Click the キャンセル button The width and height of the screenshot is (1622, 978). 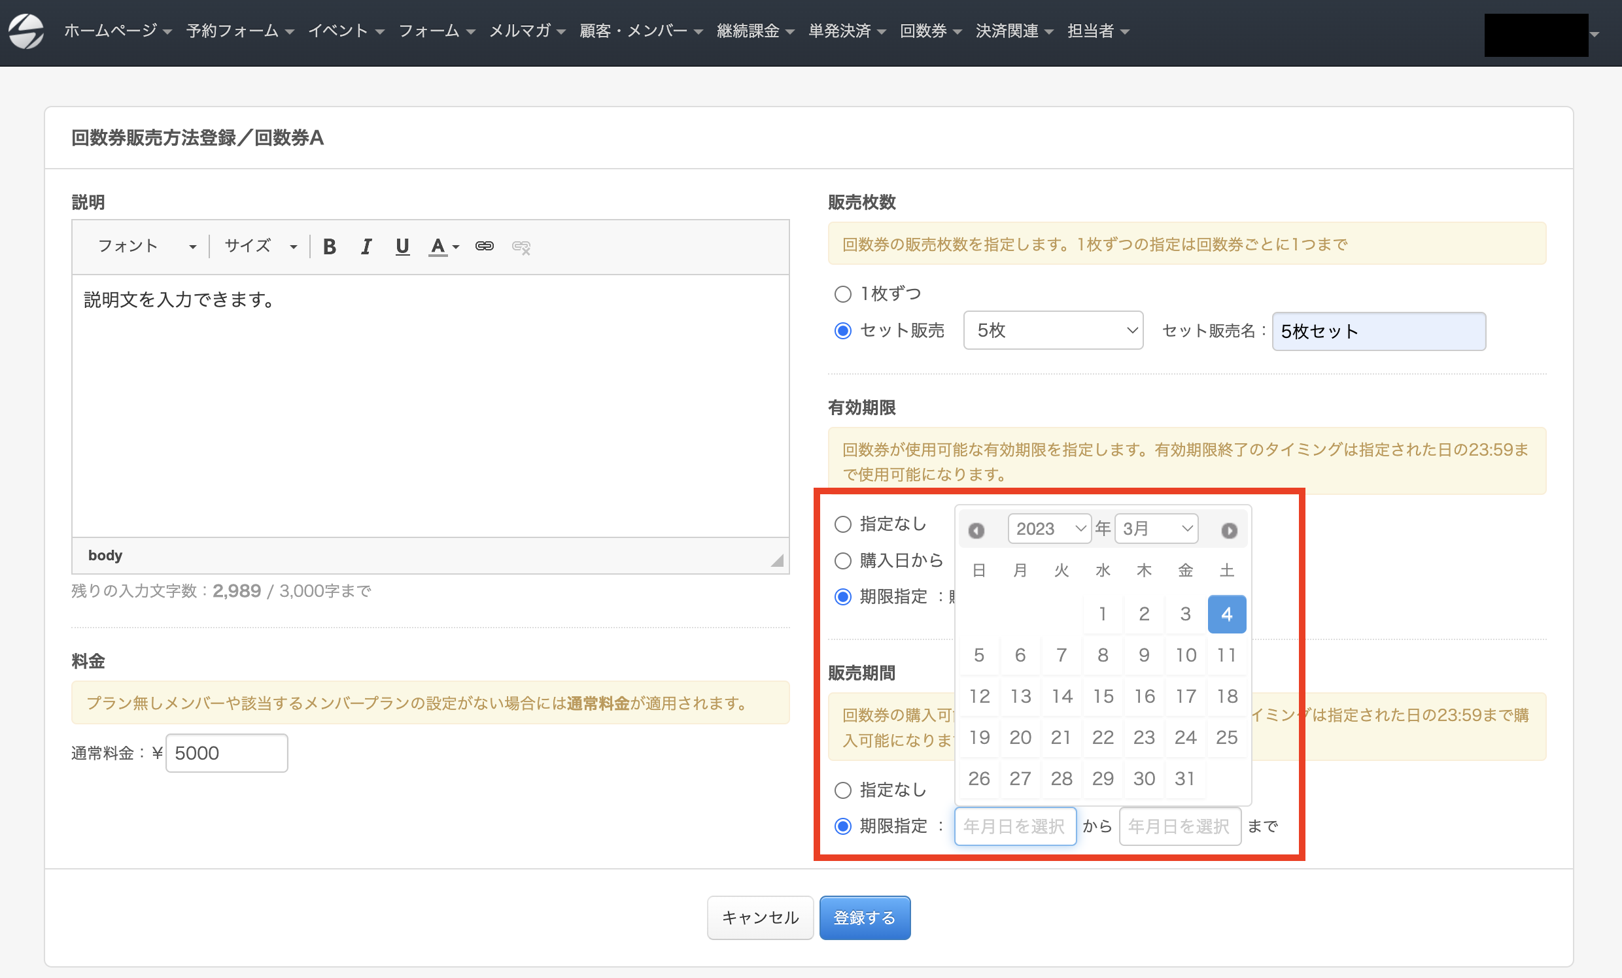coord(760,917)
